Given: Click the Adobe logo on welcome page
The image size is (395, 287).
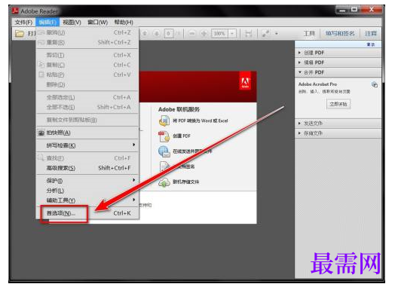Looking at the screenshot, I should pyautogui.click(x=245, y=81).
